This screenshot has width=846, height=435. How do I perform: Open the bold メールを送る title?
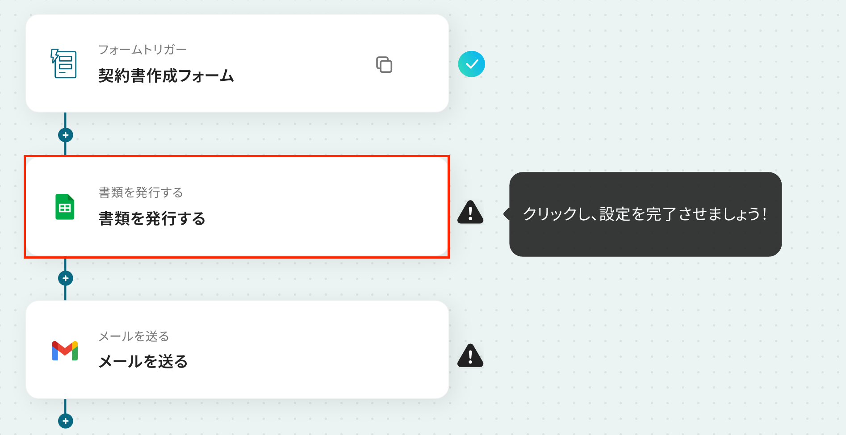143,361
